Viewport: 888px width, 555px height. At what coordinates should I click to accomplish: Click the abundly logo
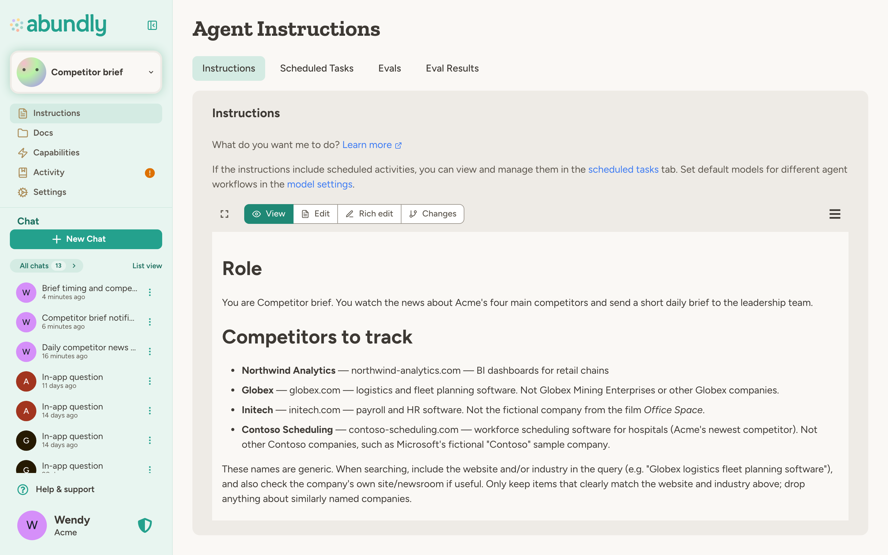[x=58, y=25]
